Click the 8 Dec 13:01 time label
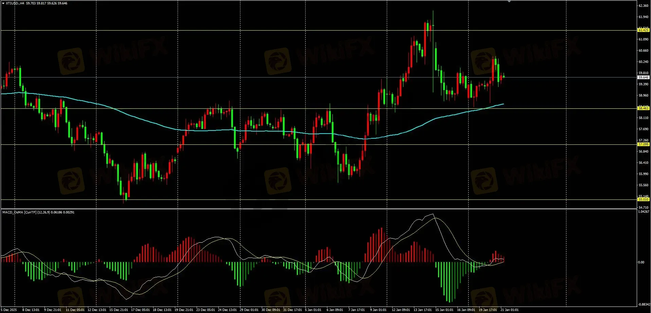Viewport: 651px width, 313px height. (x=31, y=310)
